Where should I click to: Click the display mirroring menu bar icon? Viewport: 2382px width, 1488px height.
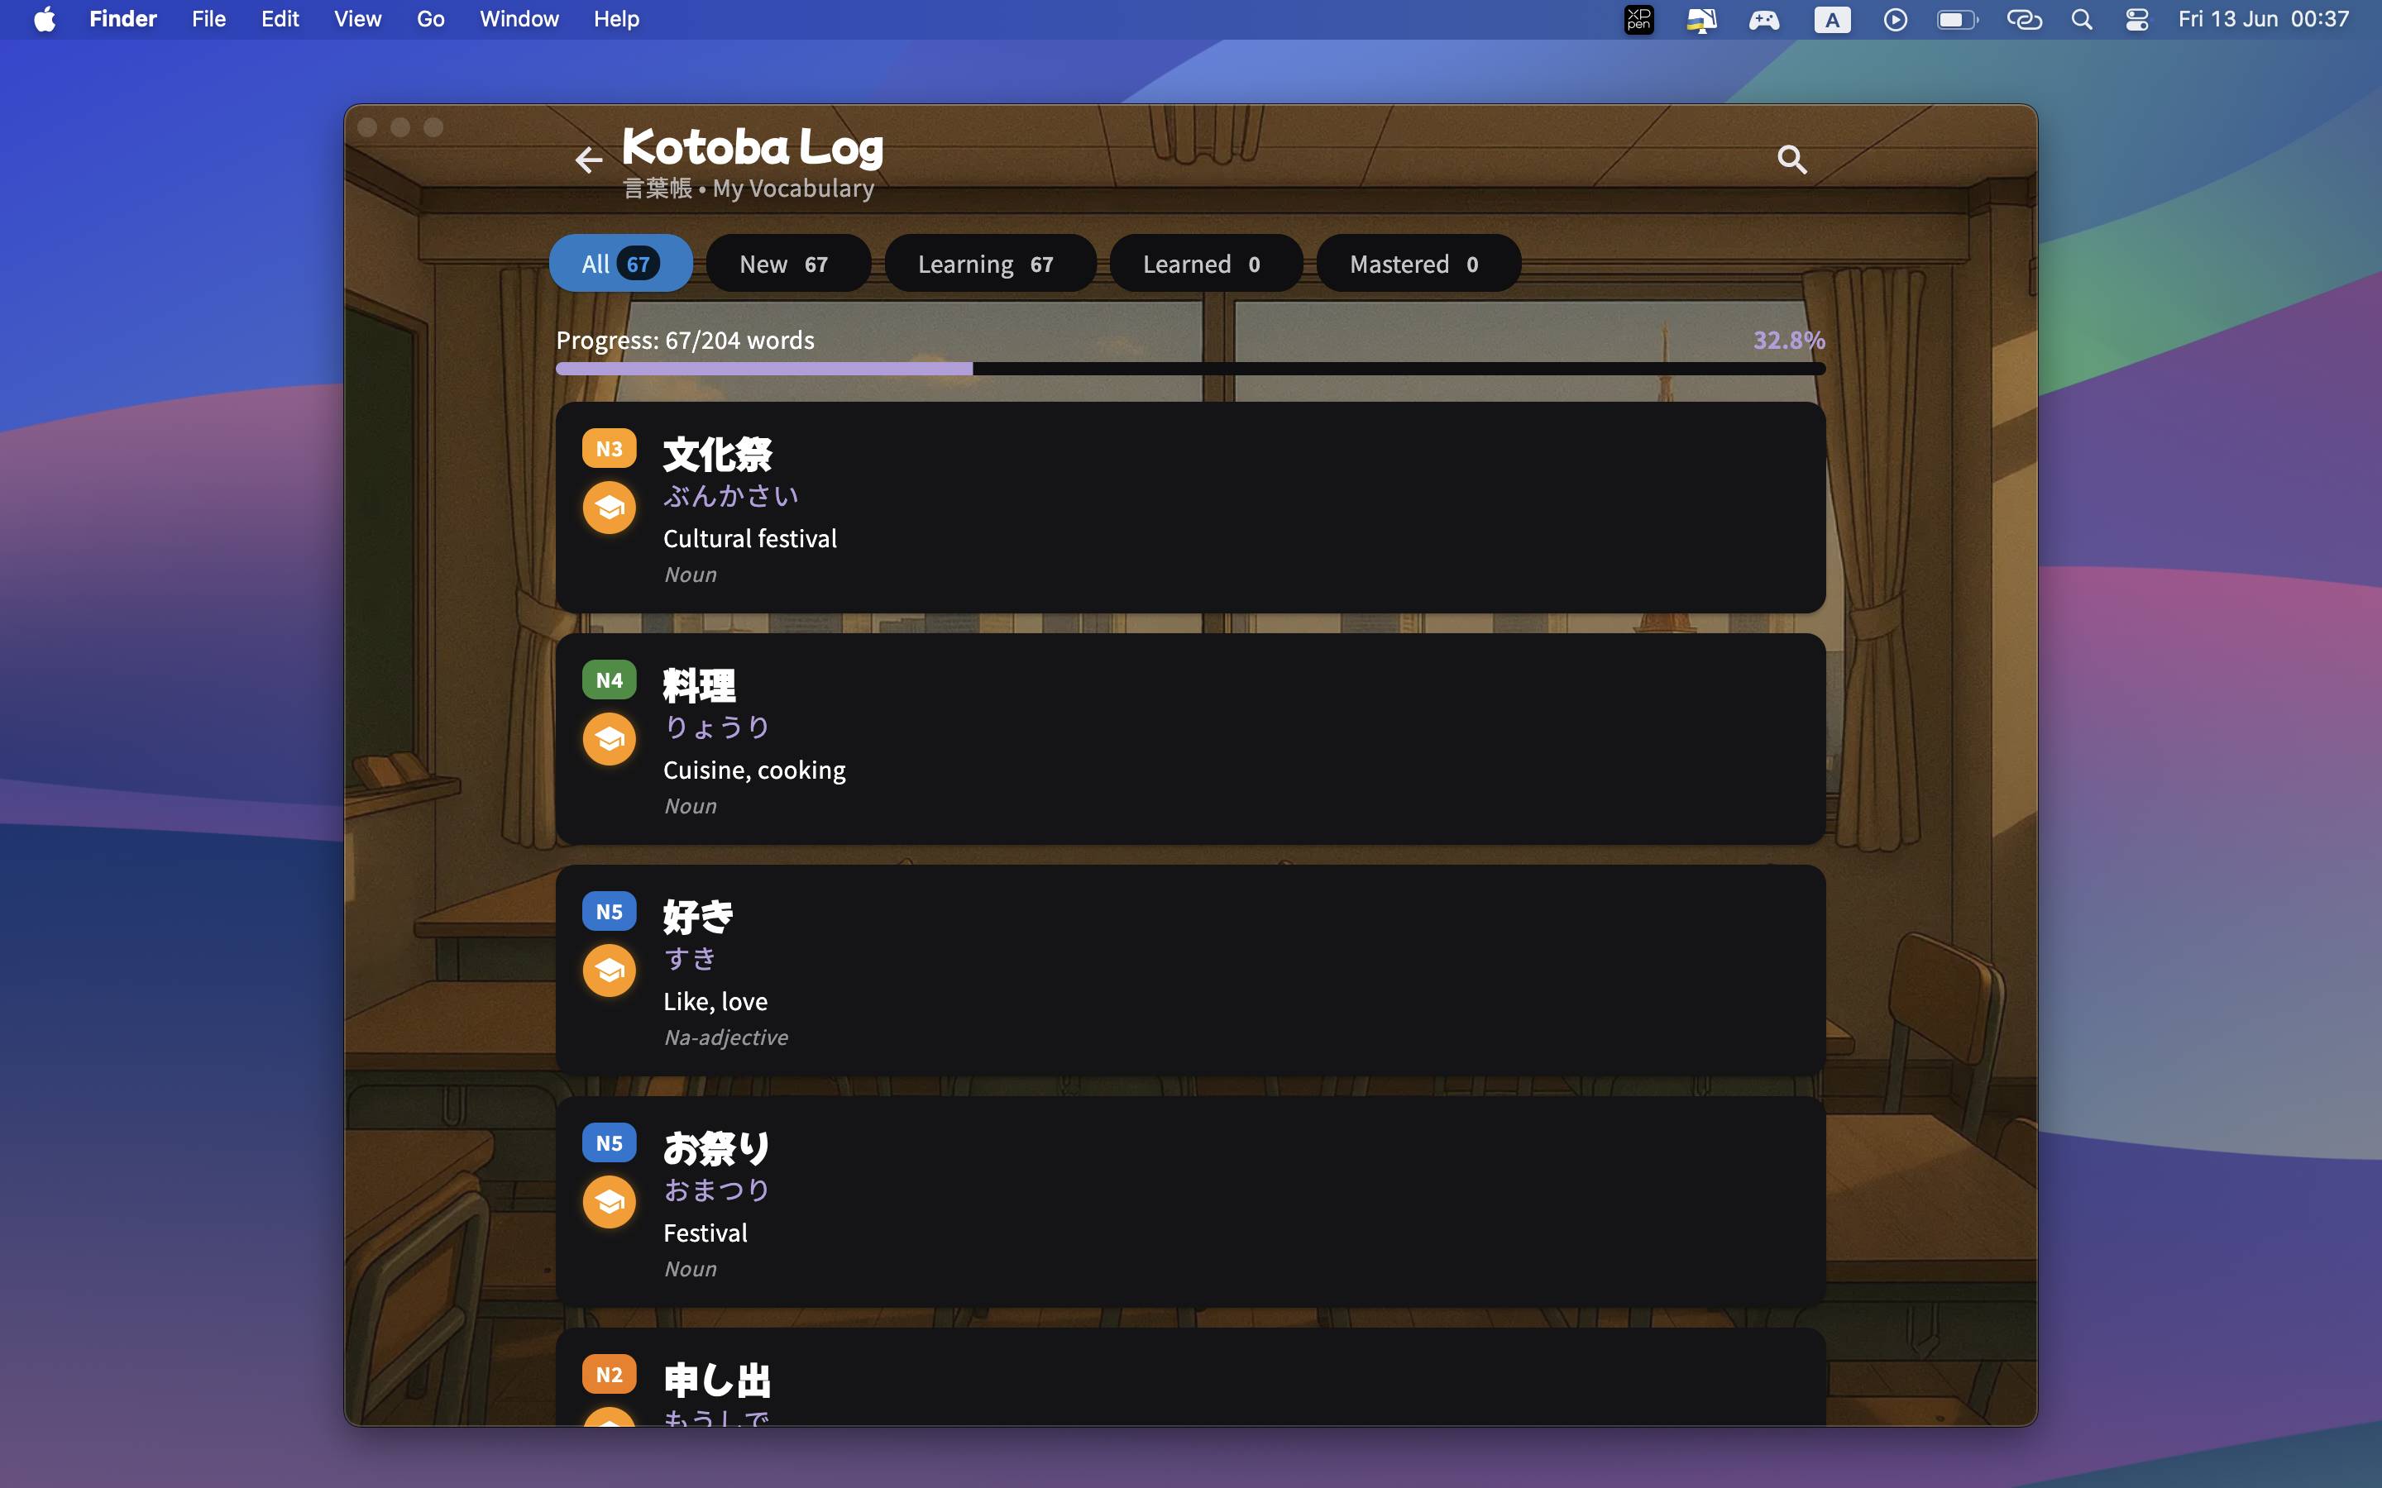click(1700, 19)
